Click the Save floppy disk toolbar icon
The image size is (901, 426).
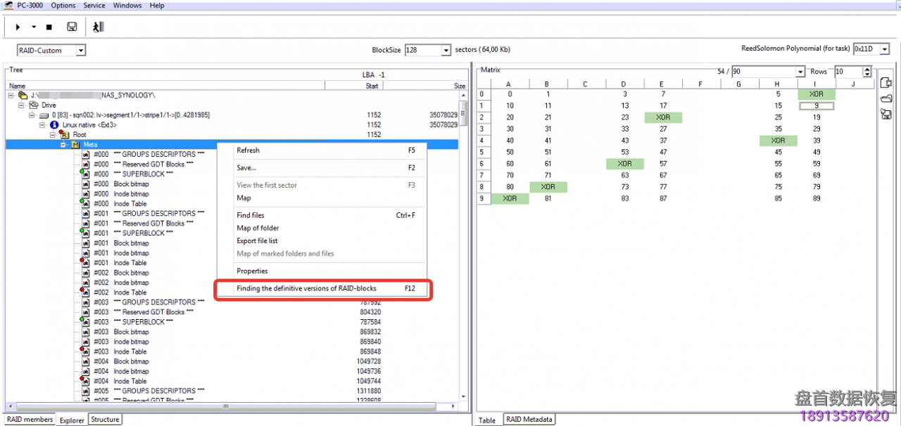(72, 27)
